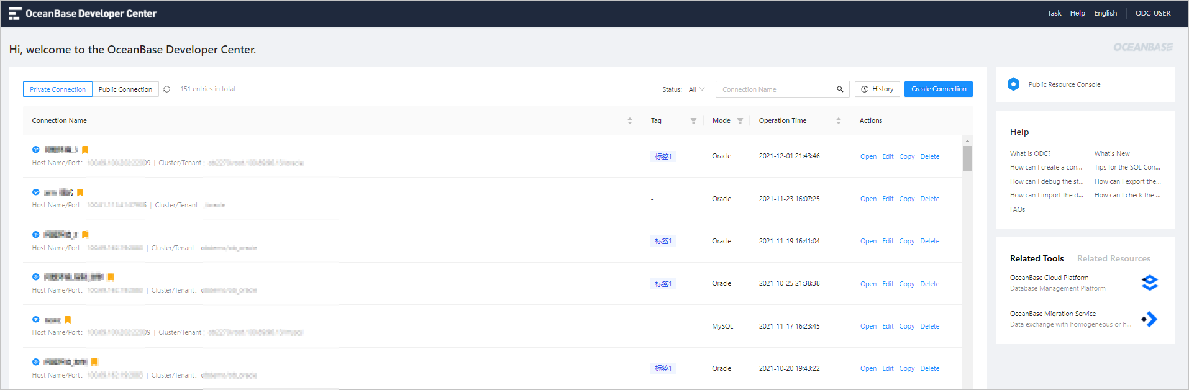
Task: Click the connection type icon of the MySQL row
Action: pyautogui.click(x=36, y=320)
